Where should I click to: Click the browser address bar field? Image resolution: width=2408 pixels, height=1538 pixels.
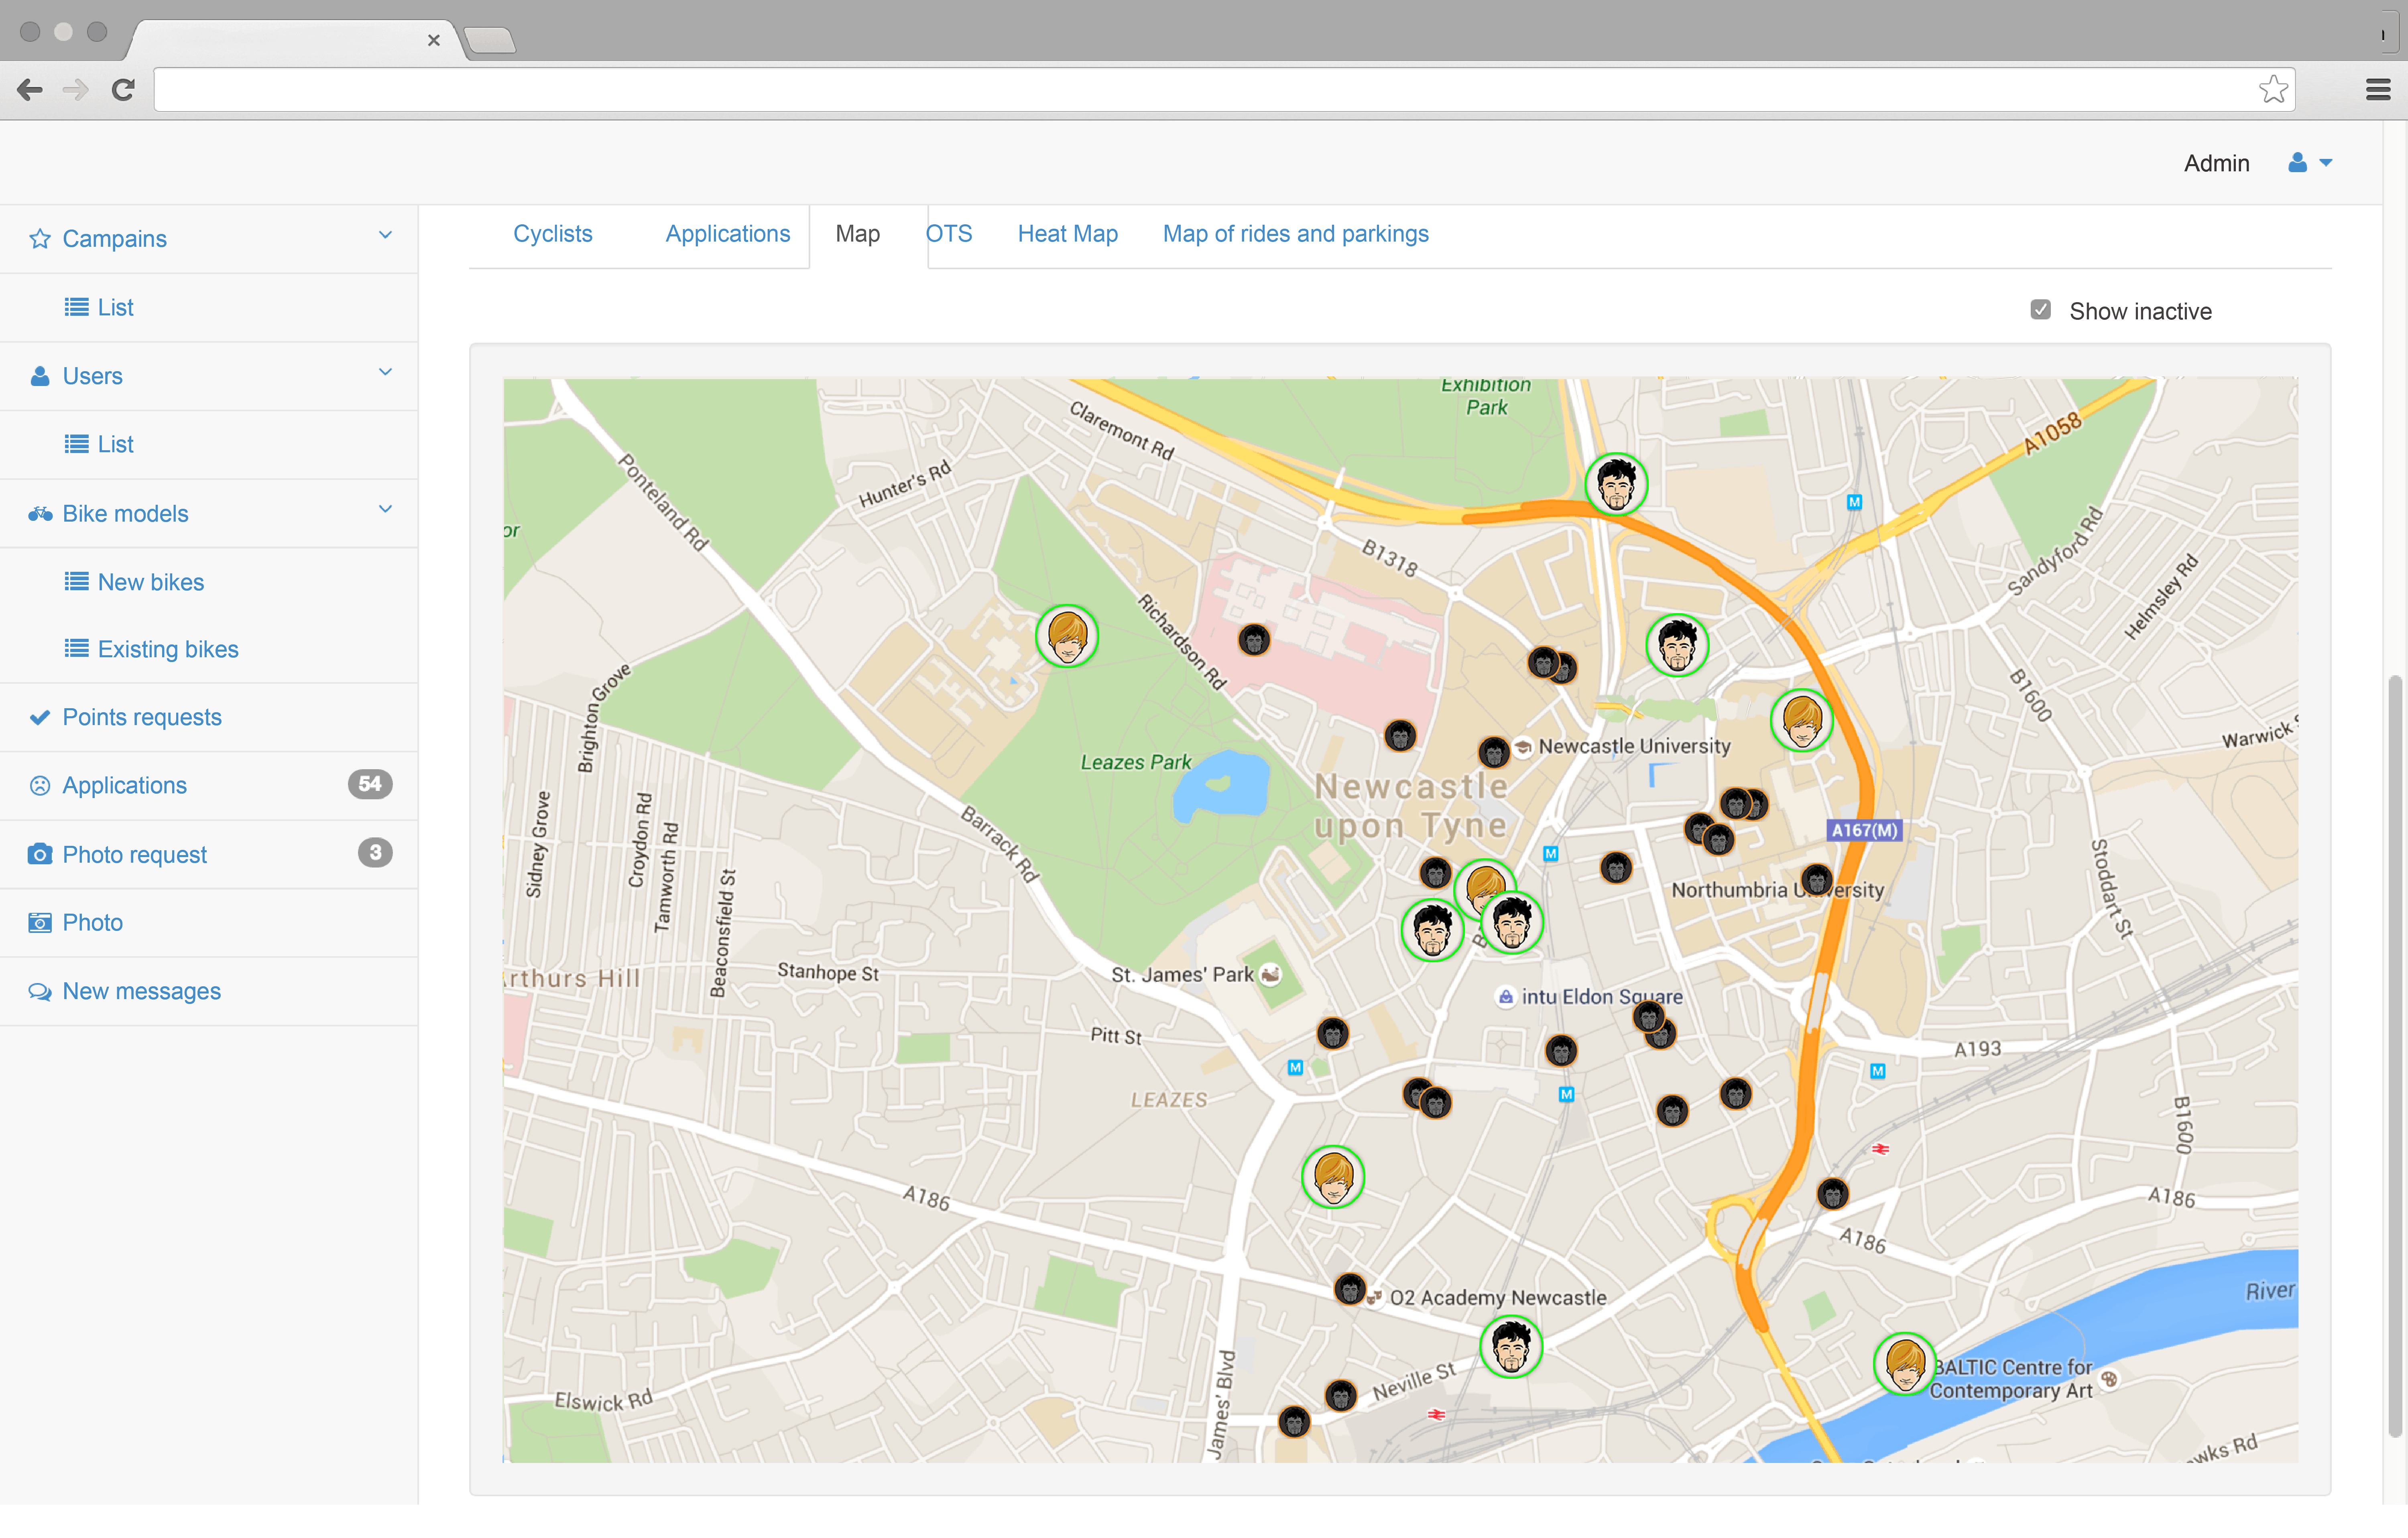click(1200, 90)
